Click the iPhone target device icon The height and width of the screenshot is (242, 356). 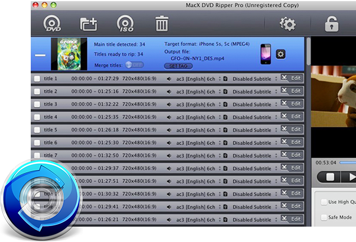(265, 54)
